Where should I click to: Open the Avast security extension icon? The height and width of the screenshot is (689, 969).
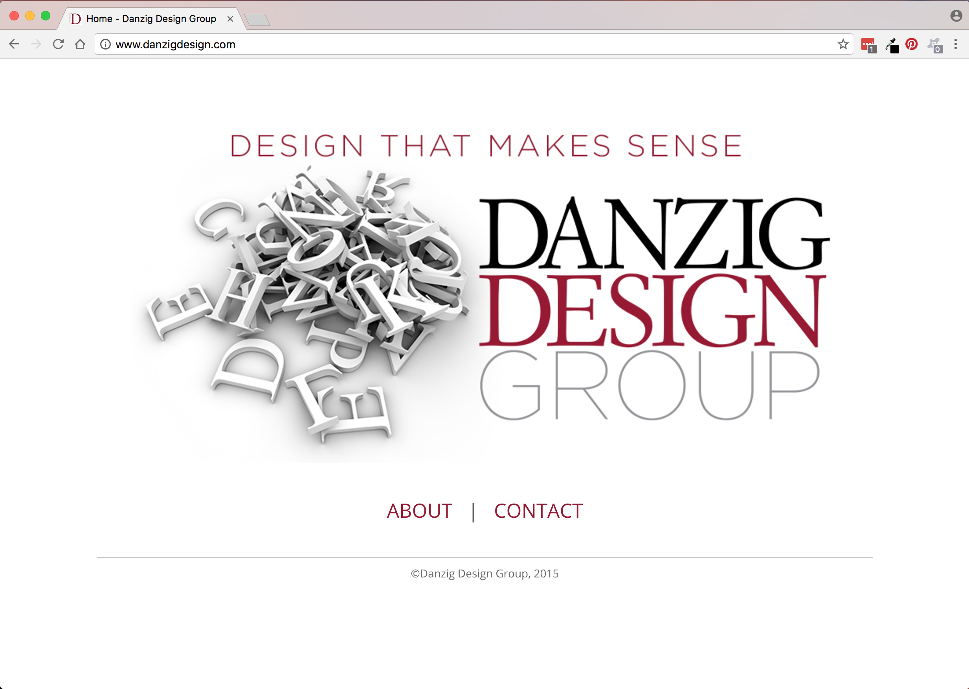(x=935, y=45)
